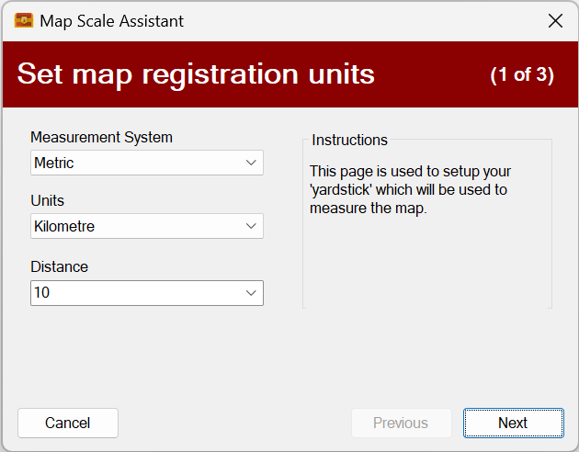Click the greyed-out Previous button
This screenshot has width=579, height=452.
click(x=401, y=423)
